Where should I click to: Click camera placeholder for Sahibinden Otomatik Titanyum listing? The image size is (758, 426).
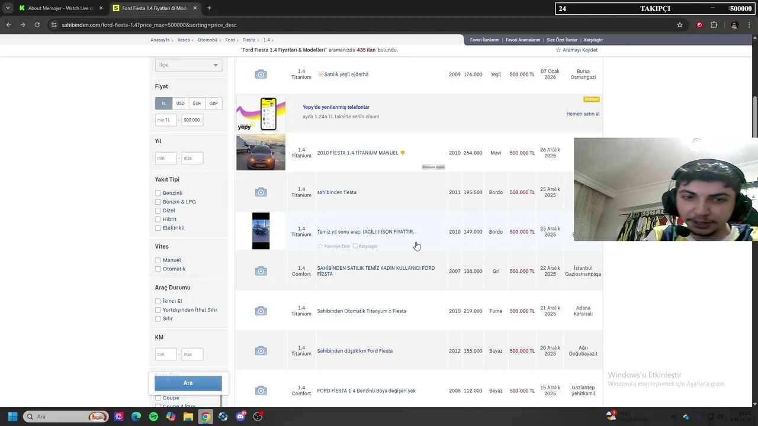pyautogui.click(x=261, y=311)
